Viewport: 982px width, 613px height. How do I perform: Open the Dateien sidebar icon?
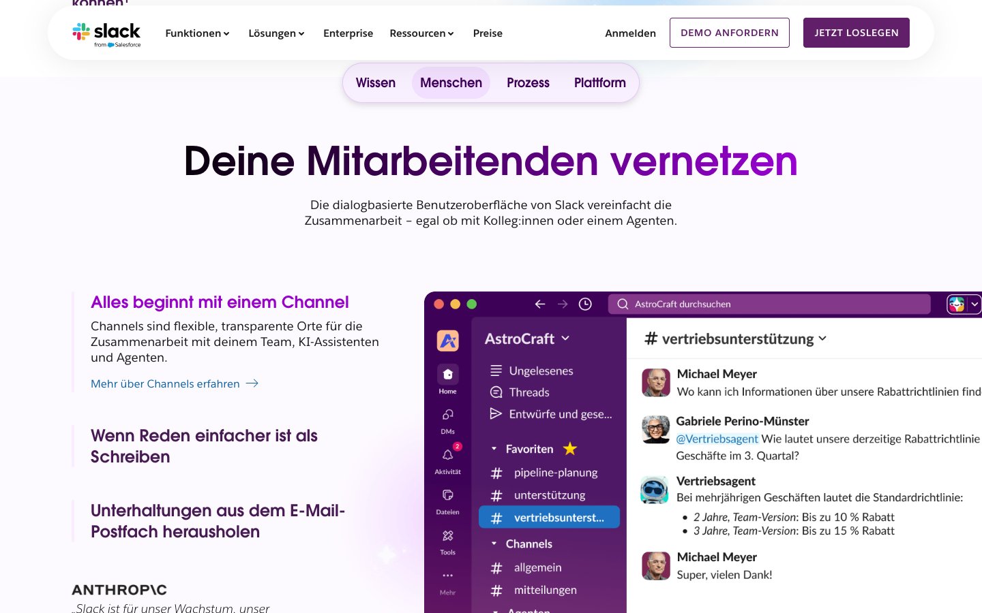[447, 495]
